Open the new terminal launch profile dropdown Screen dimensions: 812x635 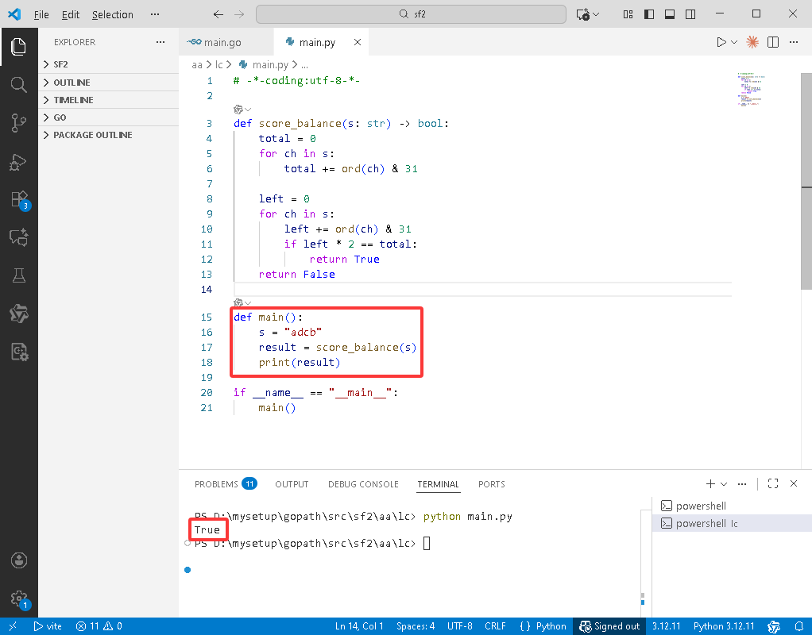(724, 484)
